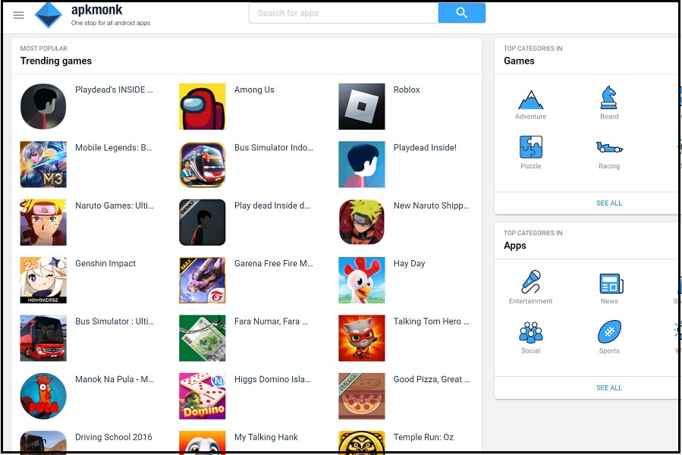Click the Play dead Inside d... title
The width and height of the screenshot is (682, 455).
pos(272,206)
